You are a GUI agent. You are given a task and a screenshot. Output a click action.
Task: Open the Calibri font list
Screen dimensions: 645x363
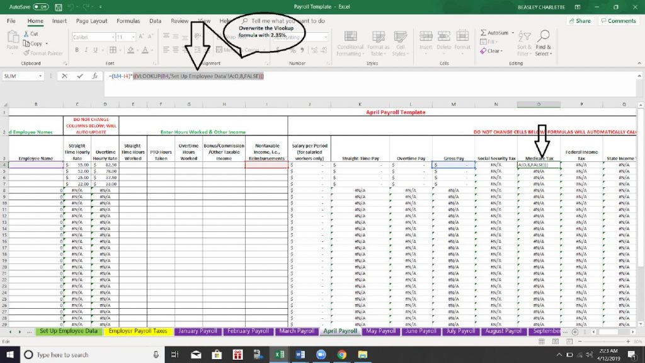[x=113, y=37]
